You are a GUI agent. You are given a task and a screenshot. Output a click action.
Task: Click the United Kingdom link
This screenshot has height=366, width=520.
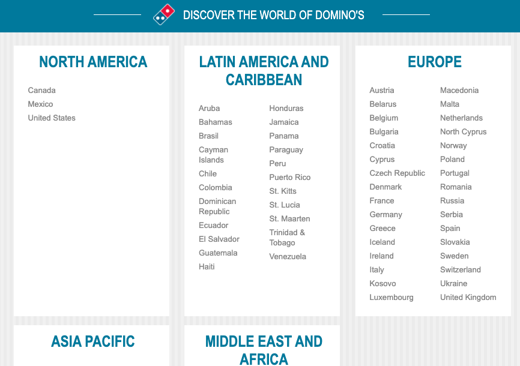click(468, 297)
